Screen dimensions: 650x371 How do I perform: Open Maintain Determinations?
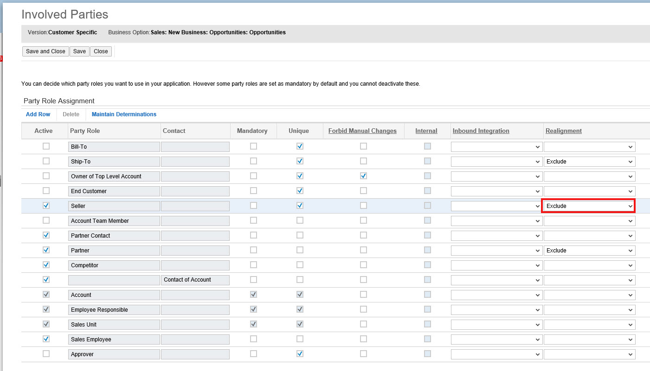point(124,114)
